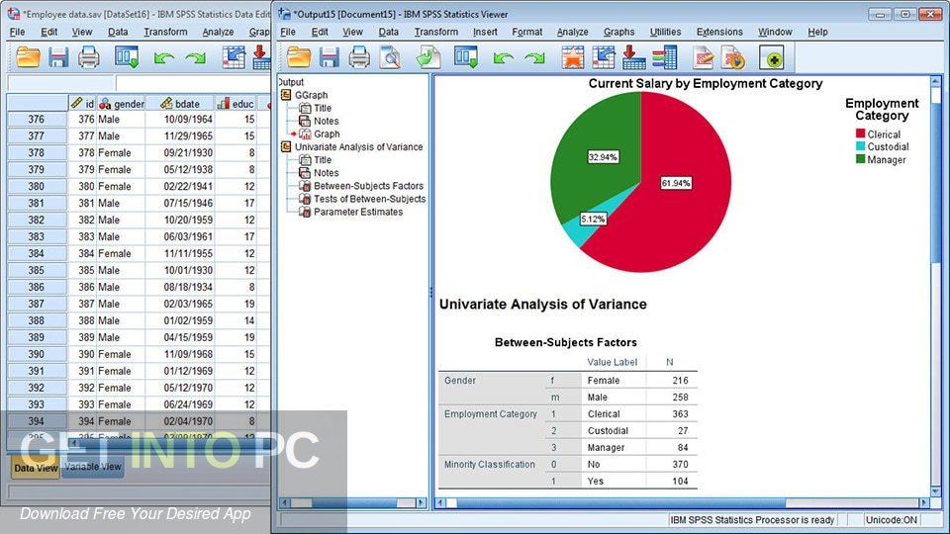Click the Variables icon in Viewer toolbar
Image resolution: width=950 pixels, height=534 pixels.
(665, 57)
